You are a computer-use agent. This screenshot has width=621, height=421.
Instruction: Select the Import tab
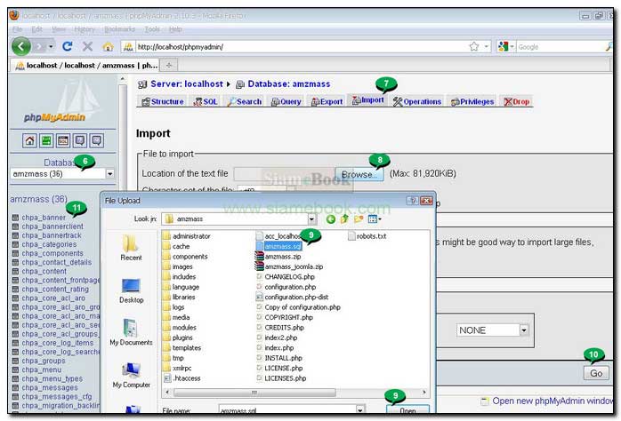click(368, 100)
